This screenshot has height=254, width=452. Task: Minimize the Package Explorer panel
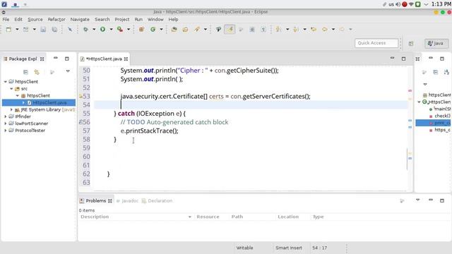[x=56, y=59]
